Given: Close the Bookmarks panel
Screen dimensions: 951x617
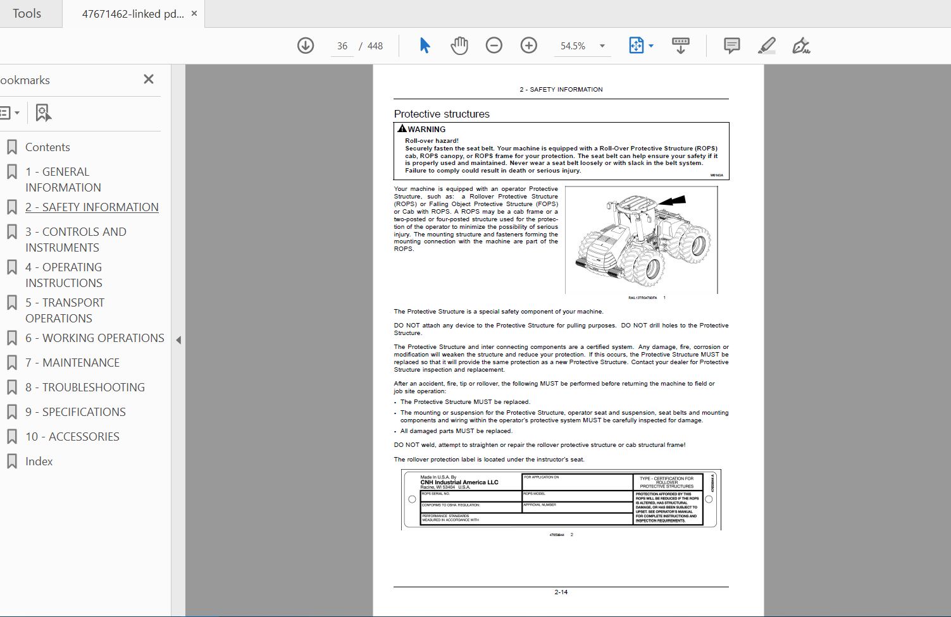Looking at the screenshot, I should 149,79.
